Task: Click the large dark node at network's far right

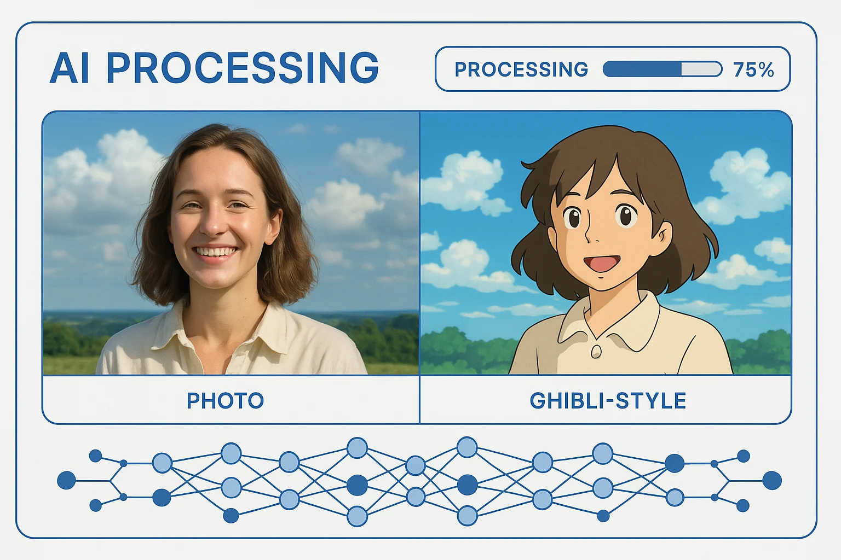Action: point(772,480)
